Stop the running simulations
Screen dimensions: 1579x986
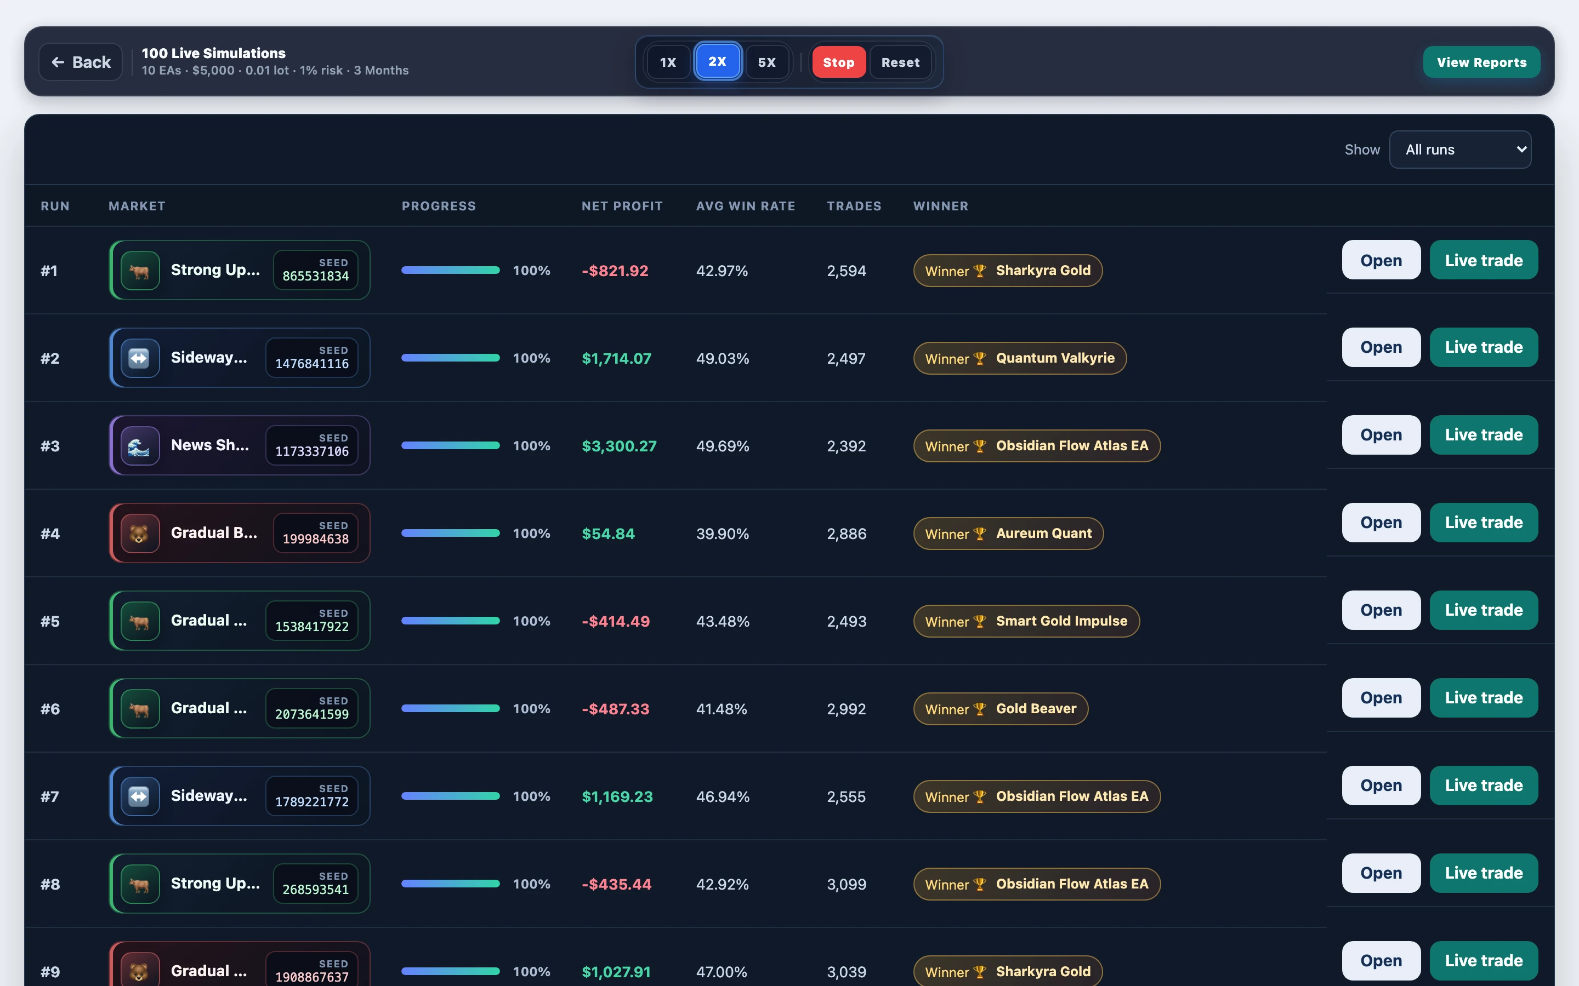coord(838,62)
